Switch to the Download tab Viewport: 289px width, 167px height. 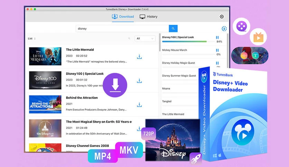123,17
